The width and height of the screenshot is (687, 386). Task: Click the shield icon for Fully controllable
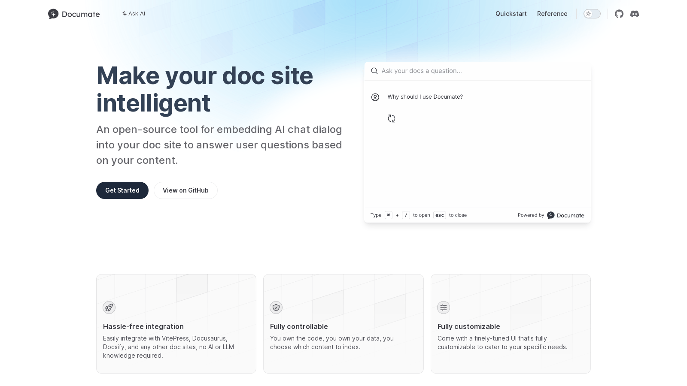tap(276, 308)
